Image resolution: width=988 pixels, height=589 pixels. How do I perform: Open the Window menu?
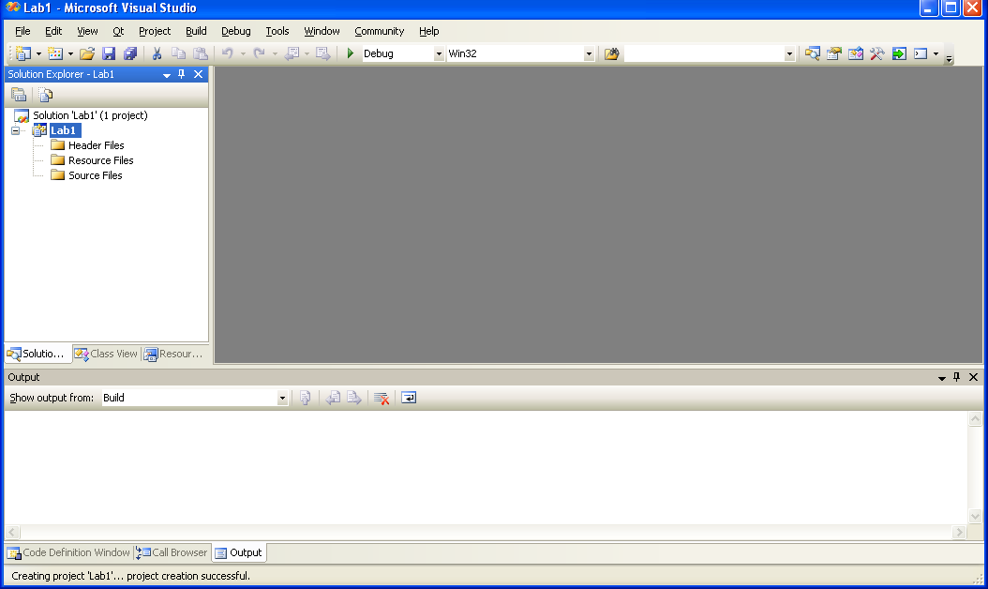point(322,31)
